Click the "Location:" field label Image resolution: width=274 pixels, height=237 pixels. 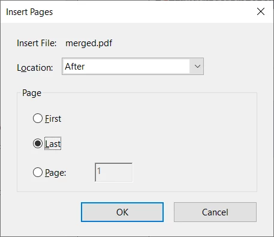pos(35,68)
